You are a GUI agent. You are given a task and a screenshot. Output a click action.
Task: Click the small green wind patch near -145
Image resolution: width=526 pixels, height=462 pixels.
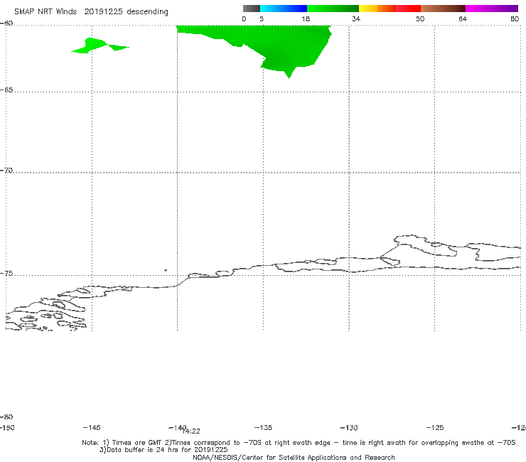tap(100, 45)
